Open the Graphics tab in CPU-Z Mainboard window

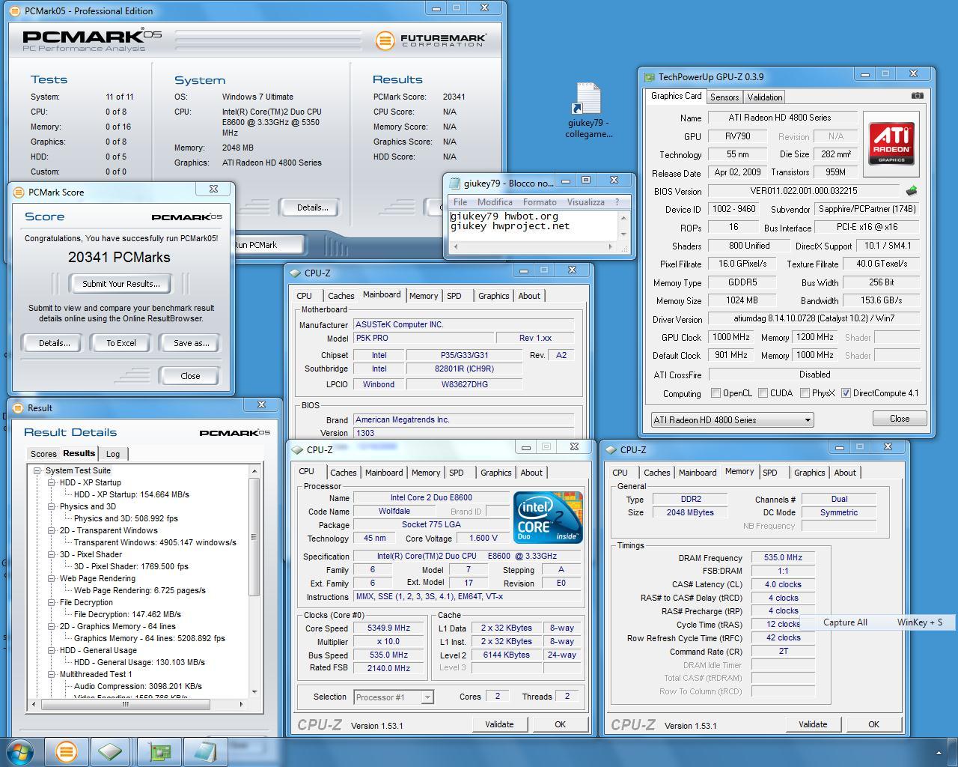pyautogui.click(x=493, y=296)
